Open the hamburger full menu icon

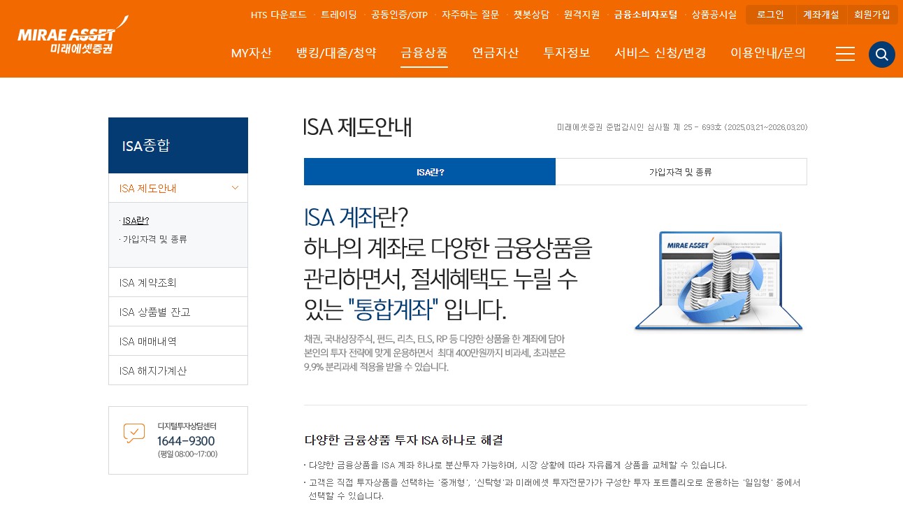coord(845,54)
